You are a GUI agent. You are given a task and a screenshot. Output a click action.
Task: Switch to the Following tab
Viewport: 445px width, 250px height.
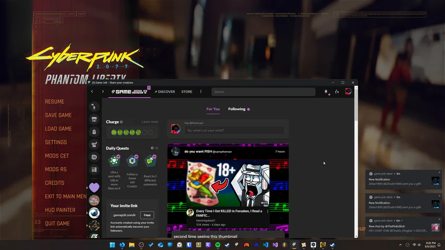point(237,109)
